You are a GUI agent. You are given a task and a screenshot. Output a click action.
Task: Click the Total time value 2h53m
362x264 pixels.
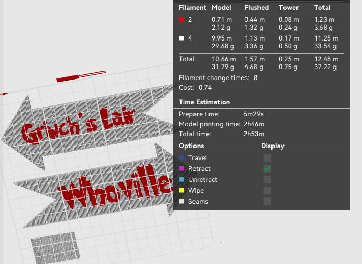pyautogui.click(x=254, y=134)
